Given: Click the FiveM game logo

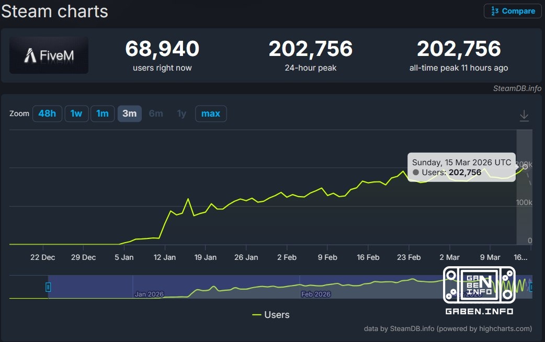Looking at the screenshot, I should tap(49, 54).
